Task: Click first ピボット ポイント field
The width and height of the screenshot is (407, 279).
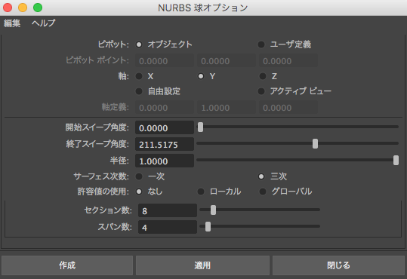Action: pyautogui.click(x=165, y=60)
